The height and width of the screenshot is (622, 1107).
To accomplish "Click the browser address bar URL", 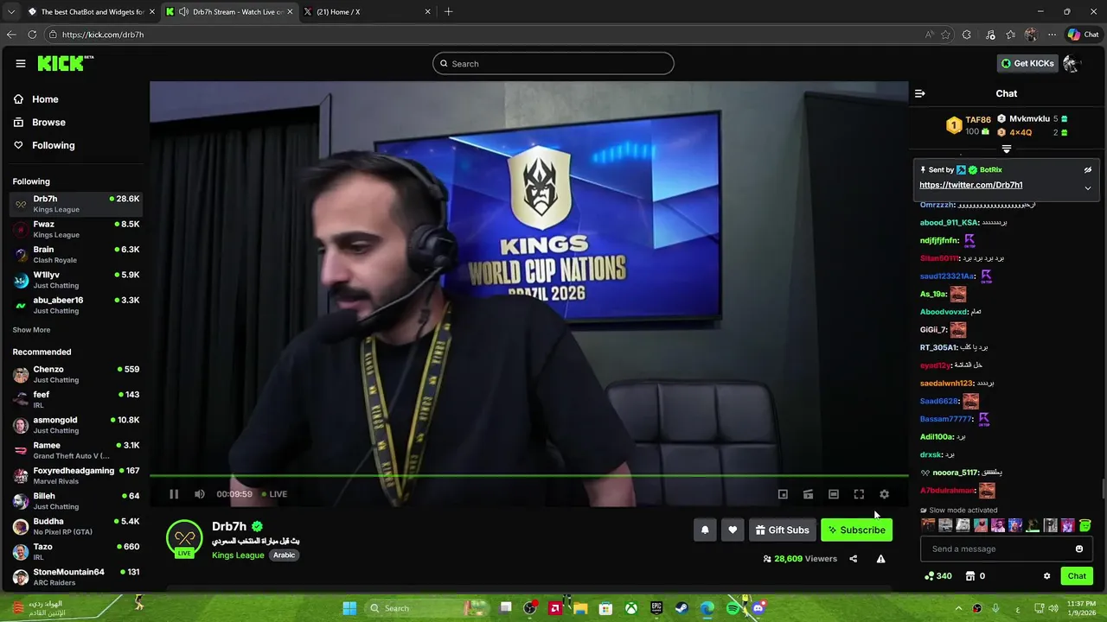I will pyautogui.click(x=103, y=35).
